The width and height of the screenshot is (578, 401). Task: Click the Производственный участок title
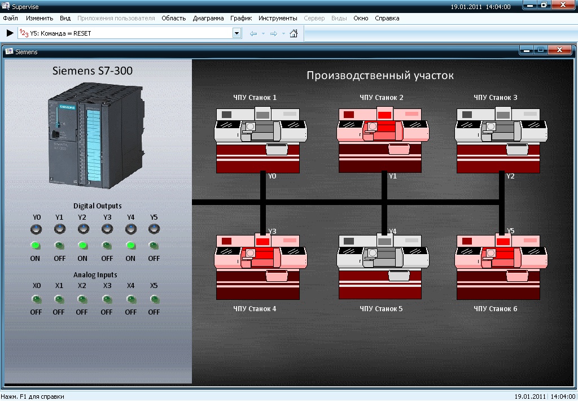tap(380, 75)
